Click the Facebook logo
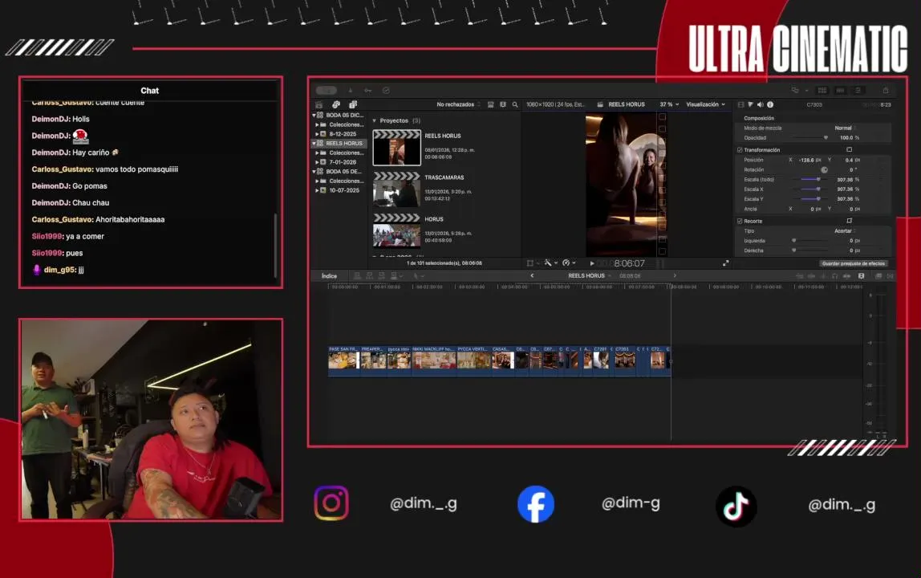The width and height of the screenshot is (921, 578). 536,504
